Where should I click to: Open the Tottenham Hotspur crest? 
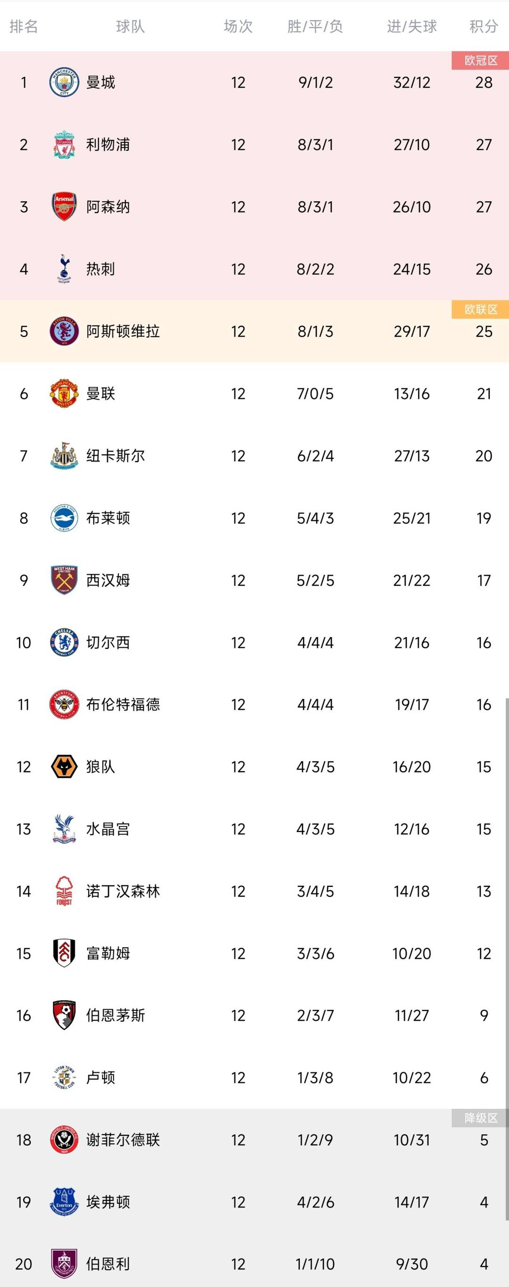pos(64,269)
